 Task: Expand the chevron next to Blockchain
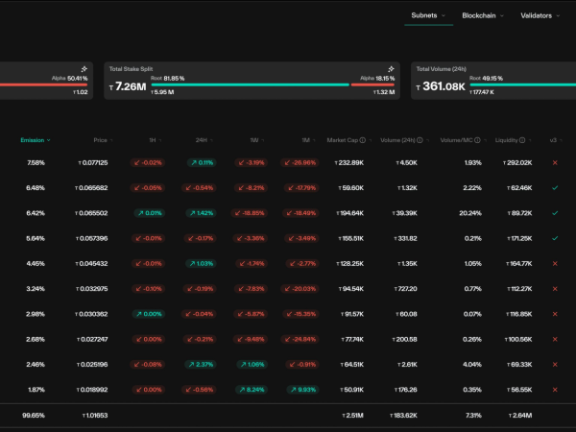501,15
